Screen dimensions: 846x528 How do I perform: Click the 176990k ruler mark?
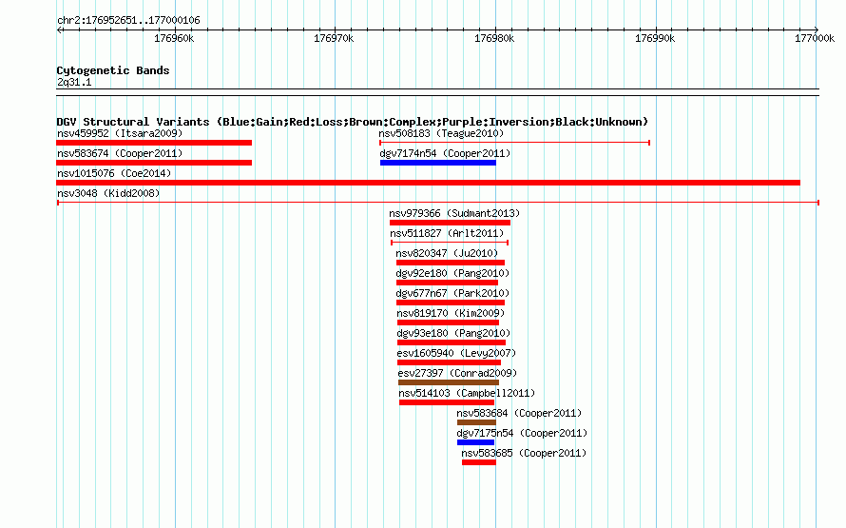click(x=655, y=38)
